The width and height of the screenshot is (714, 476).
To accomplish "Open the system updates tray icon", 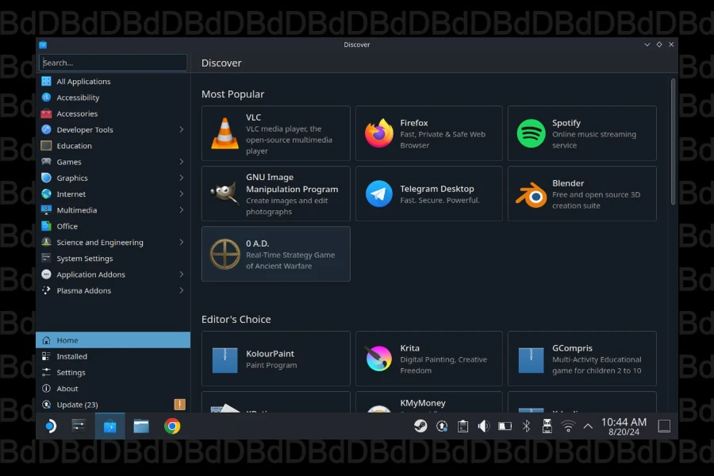I will tap(442, 426).
